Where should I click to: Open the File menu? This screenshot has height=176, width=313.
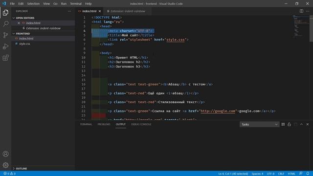[x=12, y=3]
